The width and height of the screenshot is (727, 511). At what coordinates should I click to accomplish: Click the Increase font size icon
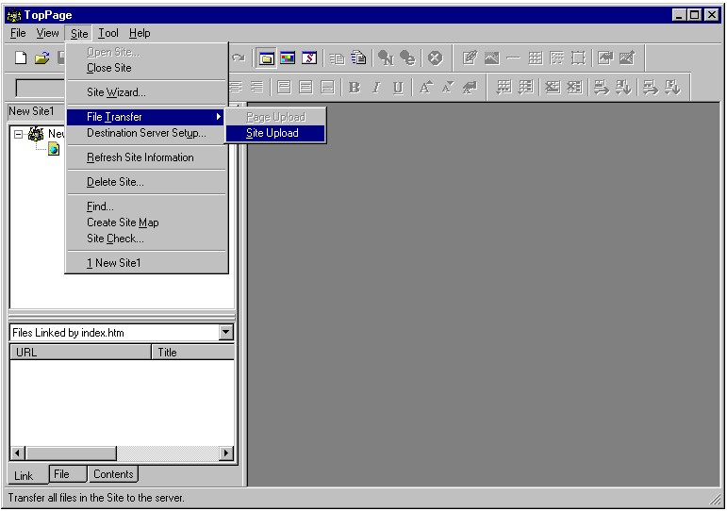(425, 87)
